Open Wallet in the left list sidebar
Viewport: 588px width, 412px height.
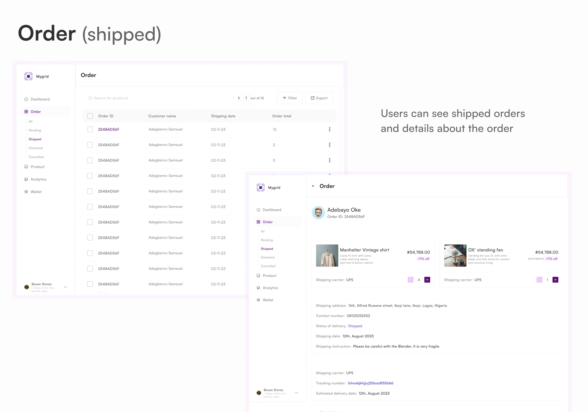point(36,192)
